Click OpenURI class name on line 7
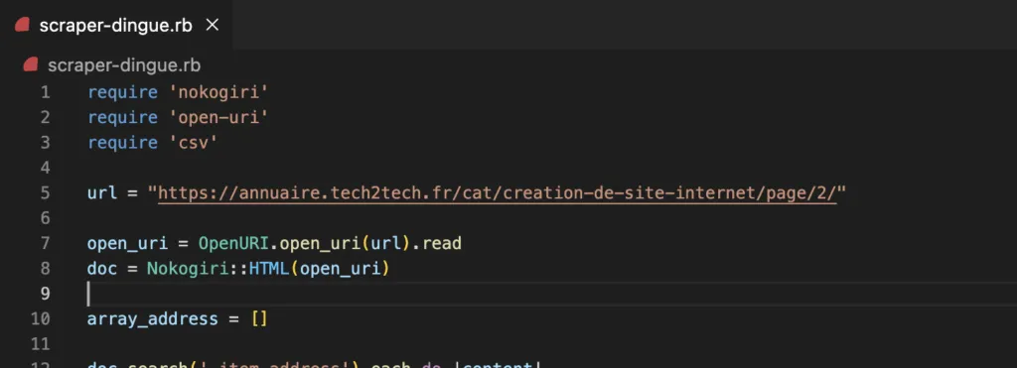 tap(233, 244)
